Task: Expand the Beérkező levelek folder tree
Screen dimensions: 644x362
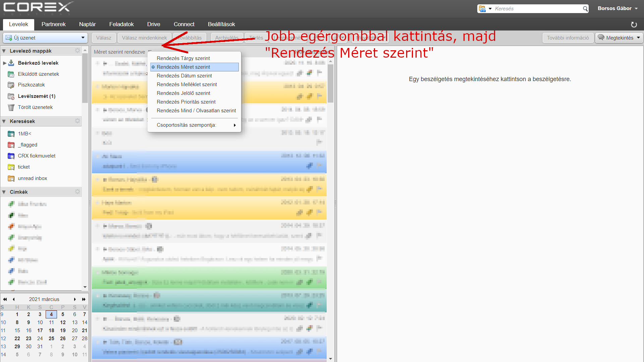Action: tap(5, 63)
